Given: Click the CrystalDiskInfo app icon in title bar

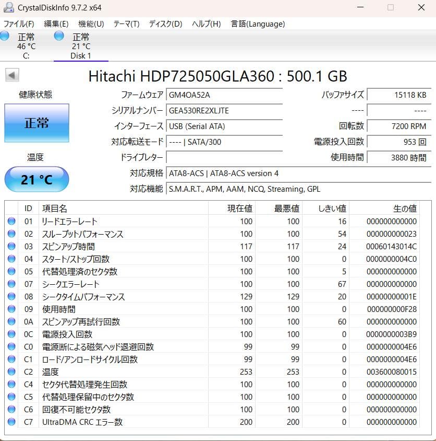Looking at the screenshot, I should click(8, 7).
